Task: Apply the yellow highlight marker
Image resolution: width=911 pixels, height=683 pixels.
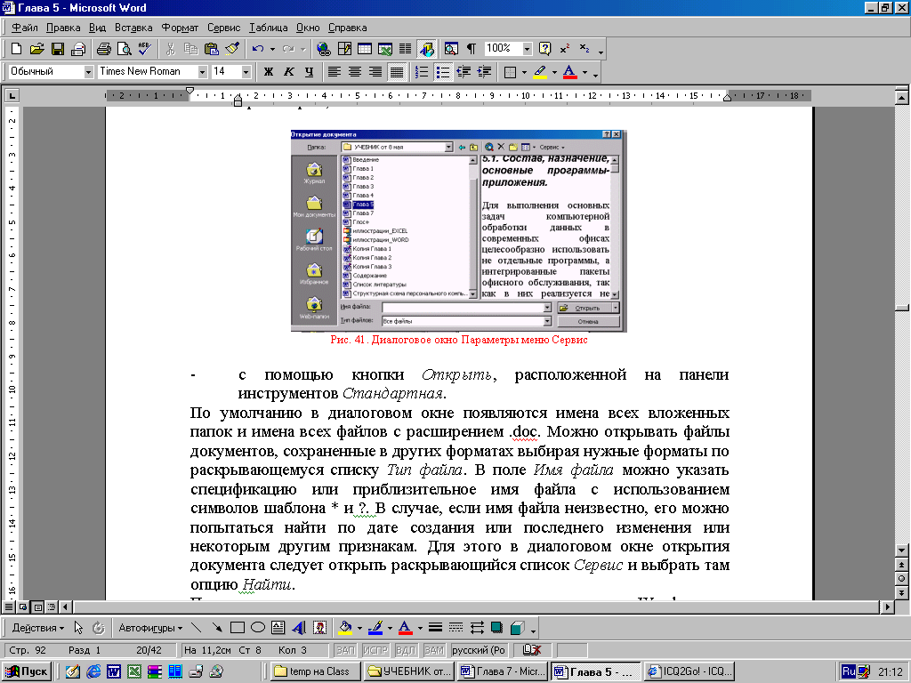Action: pyautogui.click(x=540, y=72)
